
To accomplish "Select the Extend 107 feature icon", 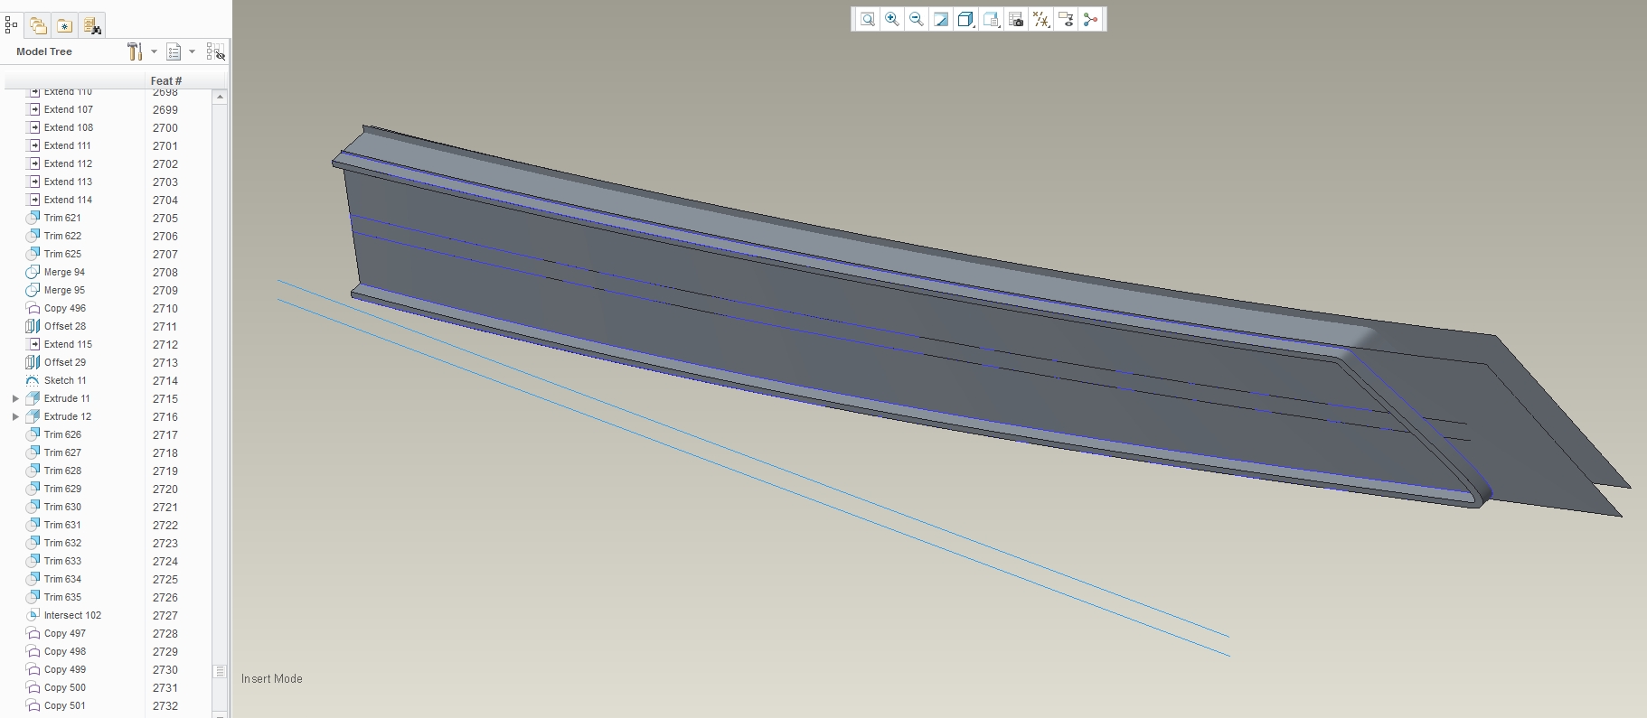I will point(33,109).
